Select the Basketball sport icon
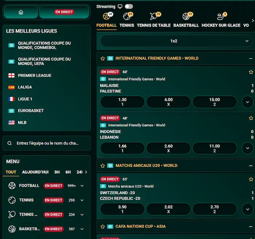255x239 pixels. coord(186,17)
